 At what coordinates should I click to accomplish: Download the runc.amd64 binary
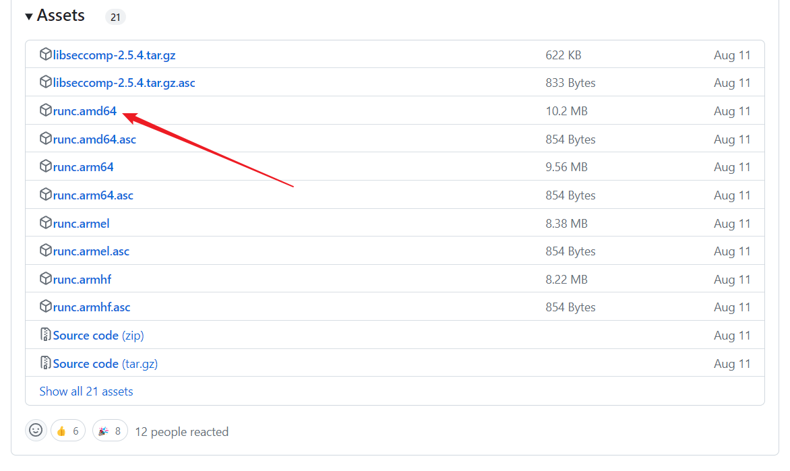85,111
